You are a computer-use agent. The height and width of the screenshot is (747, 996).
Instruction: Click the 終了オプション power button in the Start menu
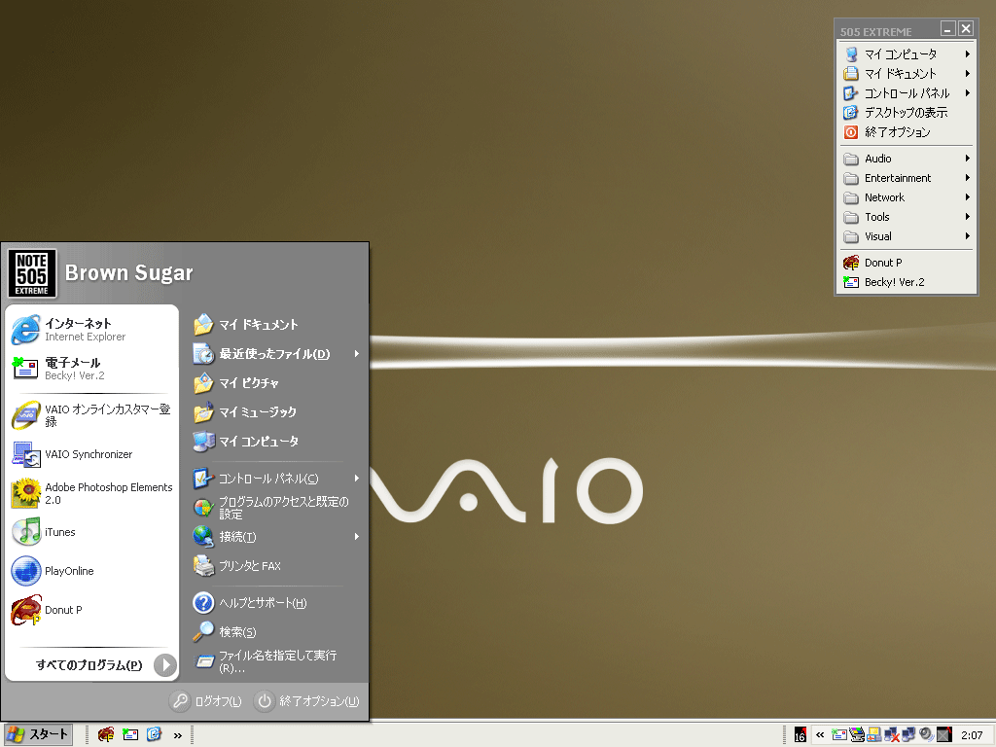(x=307, y=700)
